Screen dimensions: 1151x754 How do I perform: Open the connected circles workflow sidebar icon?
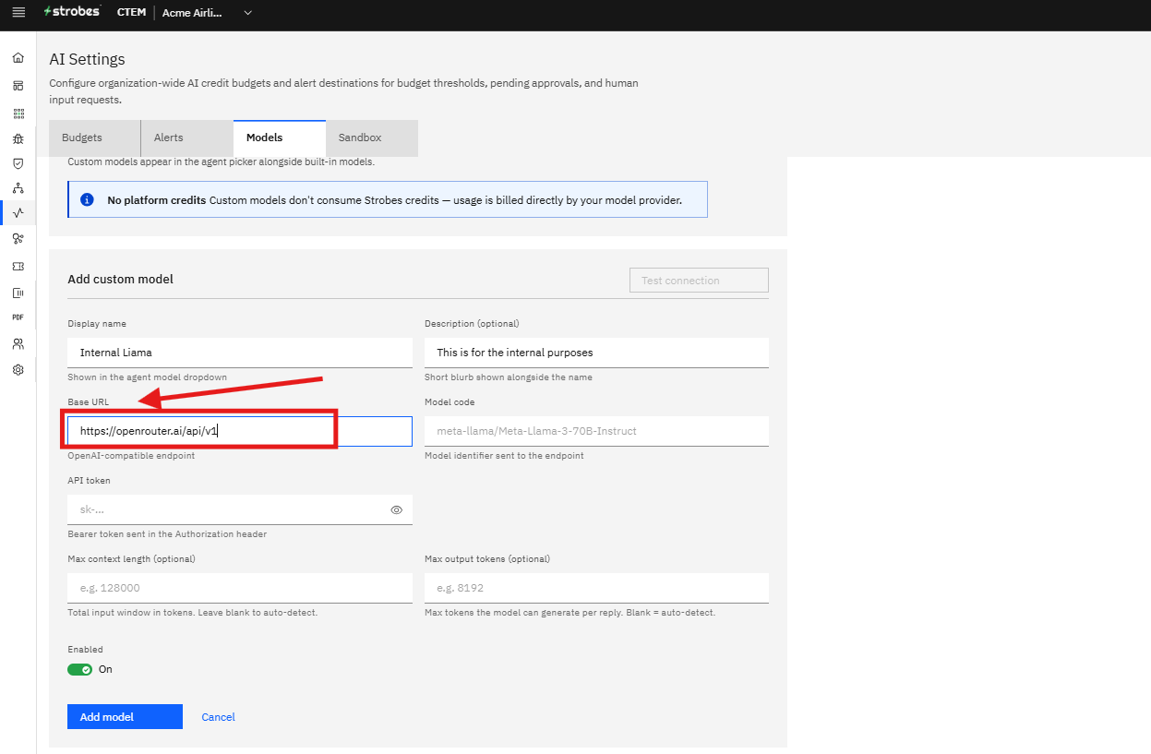pyautogui.click(x=18, y=239)
